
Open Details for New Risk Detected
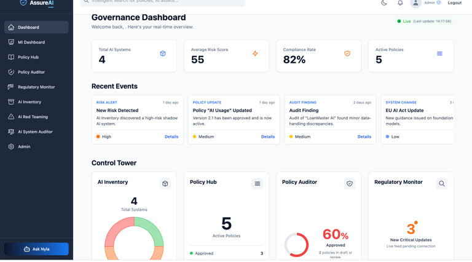click(x=171, y=137)
